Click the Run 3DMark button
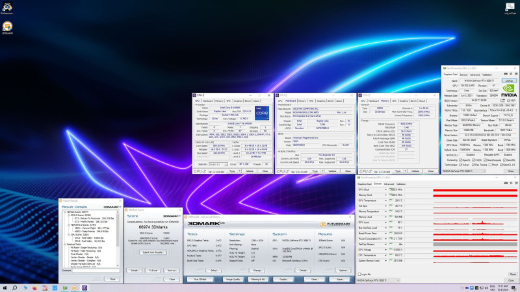 pos(200,280)
